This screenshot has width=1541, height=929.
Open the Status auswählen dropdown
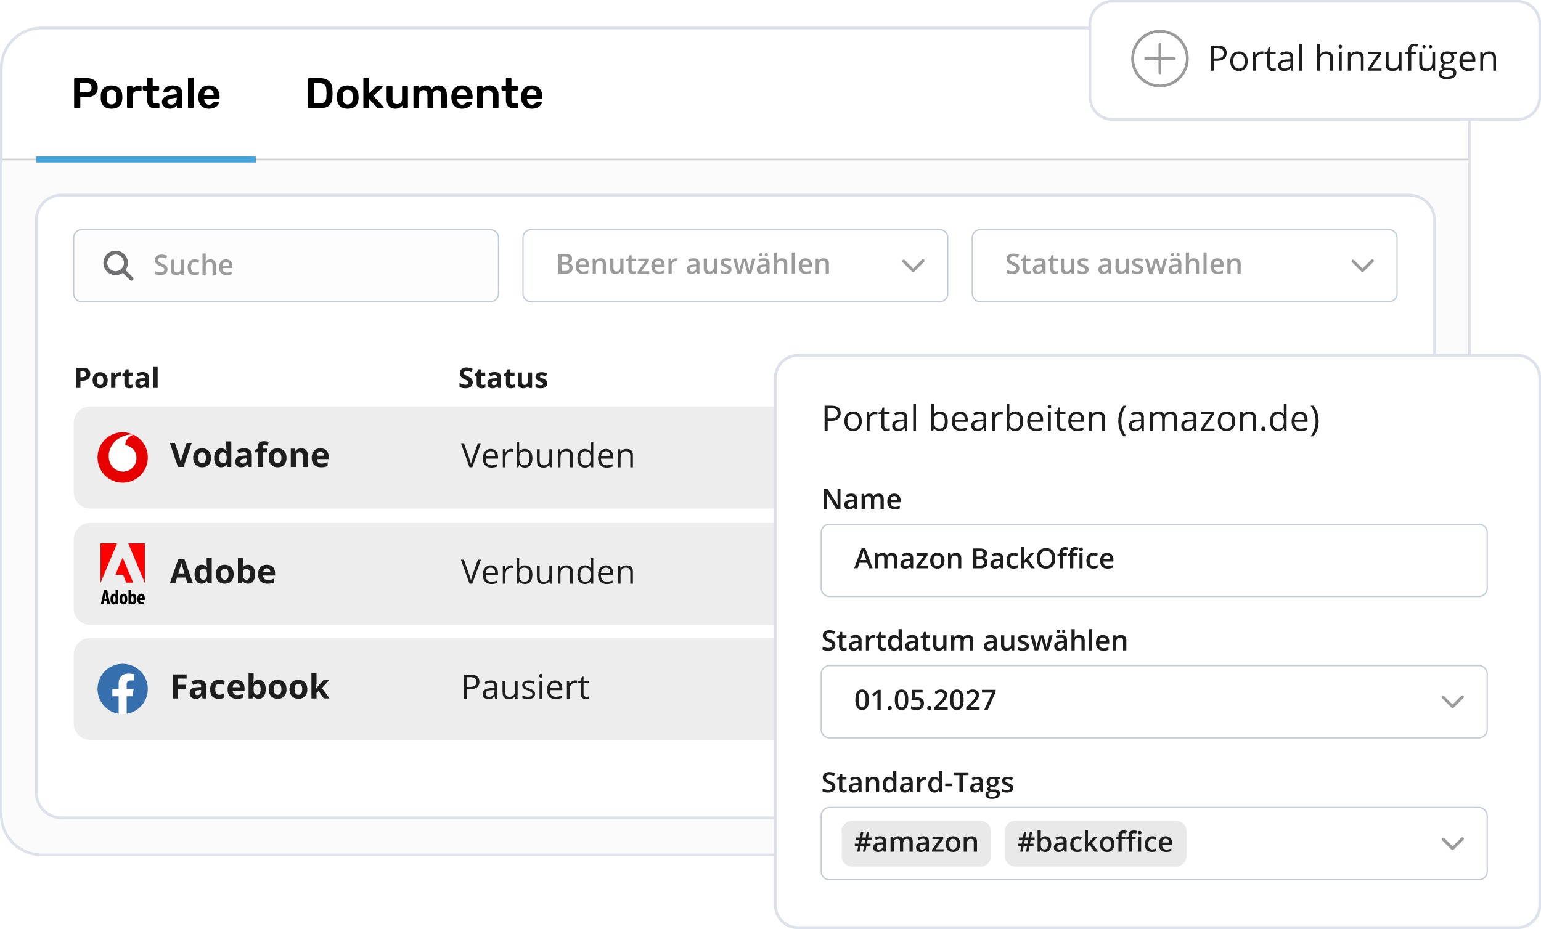point(1184,266)
